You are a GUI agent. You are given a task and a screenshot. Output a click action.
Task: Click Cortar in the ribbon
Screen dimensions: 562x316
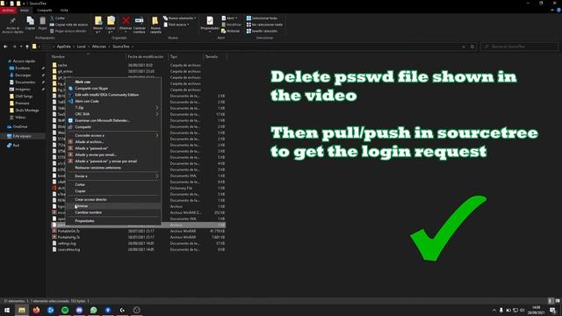[58, 18]
